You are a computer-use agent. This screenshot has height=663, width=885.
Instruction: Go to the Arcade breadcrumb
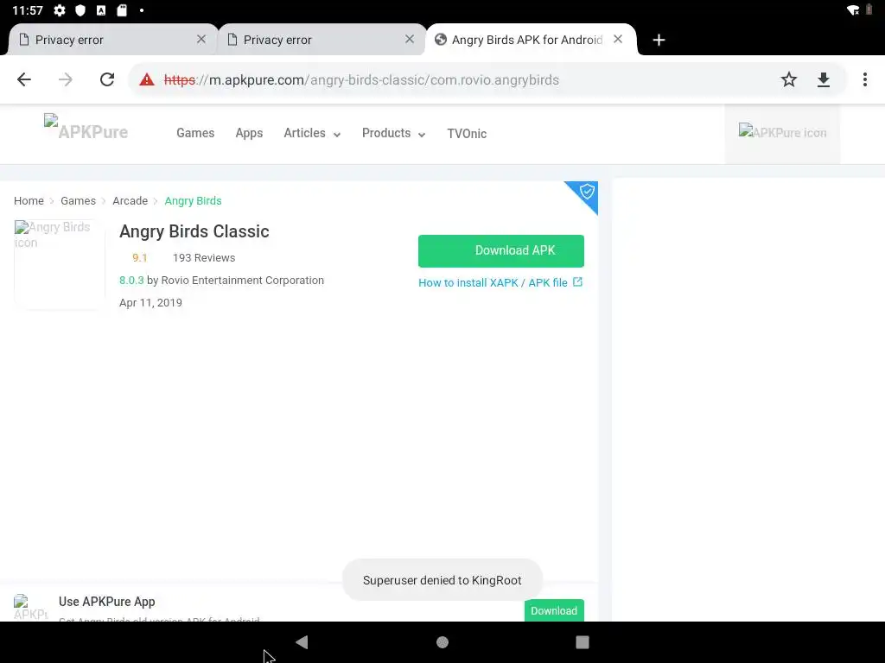tap(130, 200)
